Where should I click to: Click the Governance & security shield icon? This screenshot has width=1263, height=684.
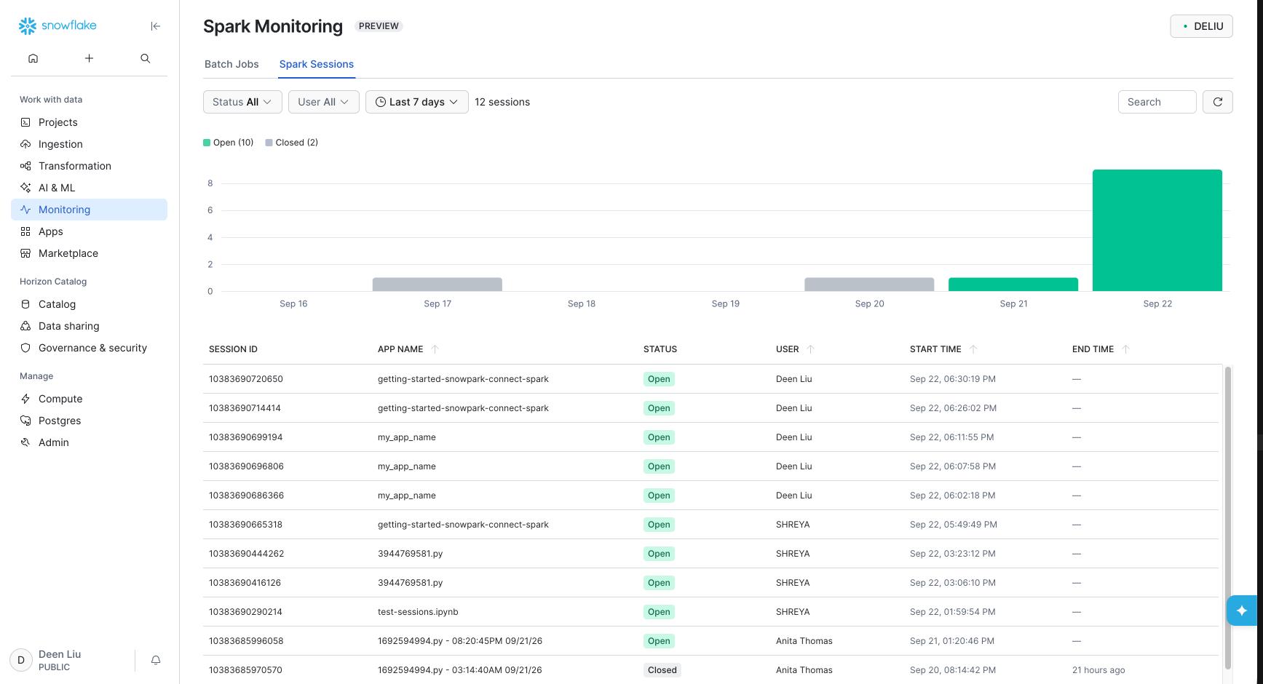pos(25,348)
